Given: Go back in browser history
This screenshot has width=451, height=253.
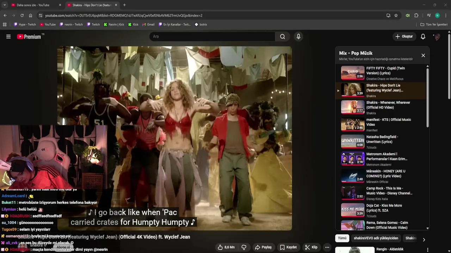Looking at the screenshot, I should 5,15.
